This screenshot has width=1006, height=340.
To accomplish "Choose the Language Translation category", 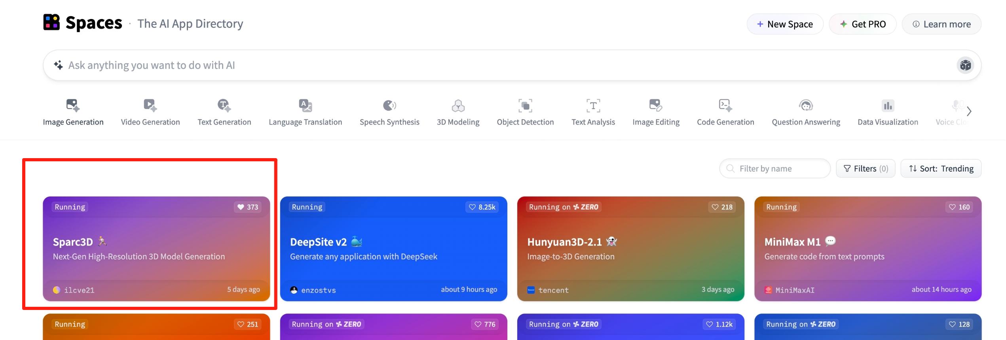I will [x=305, y=113].
